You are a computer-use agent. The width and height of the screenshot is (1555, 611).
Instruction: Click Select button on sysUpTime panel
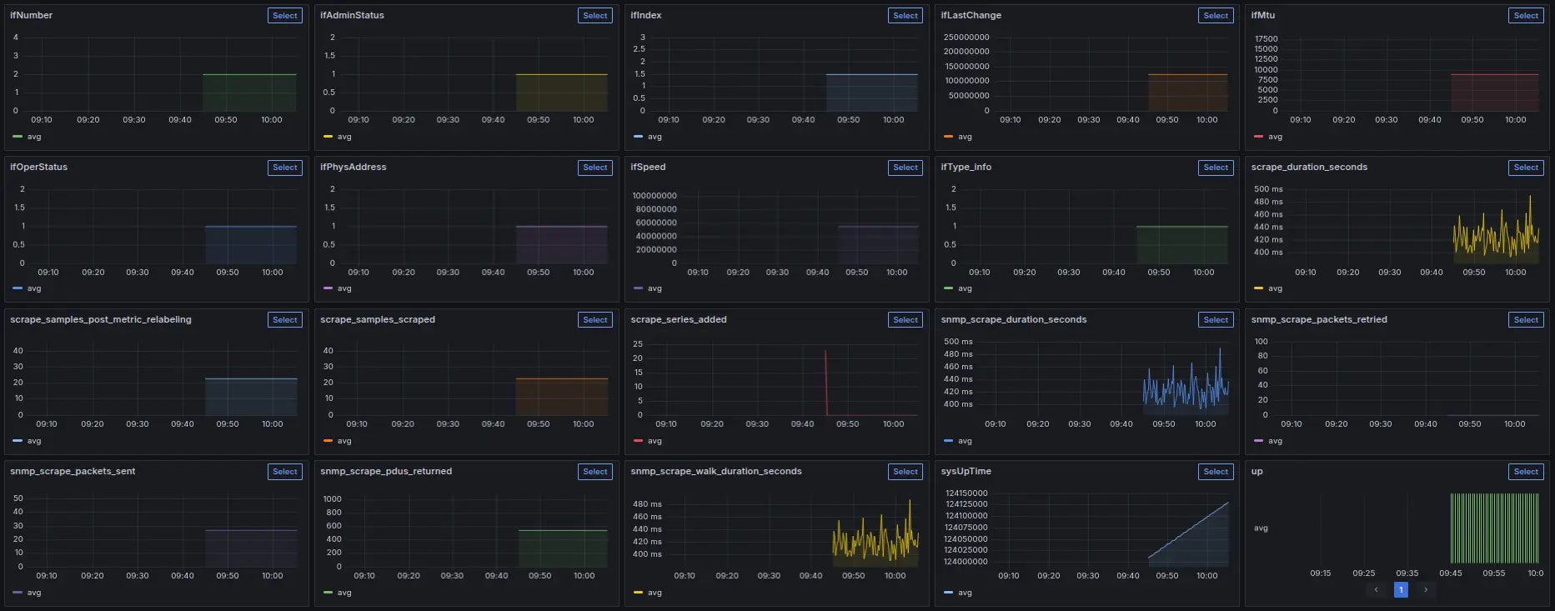[x=1216, y=472]
